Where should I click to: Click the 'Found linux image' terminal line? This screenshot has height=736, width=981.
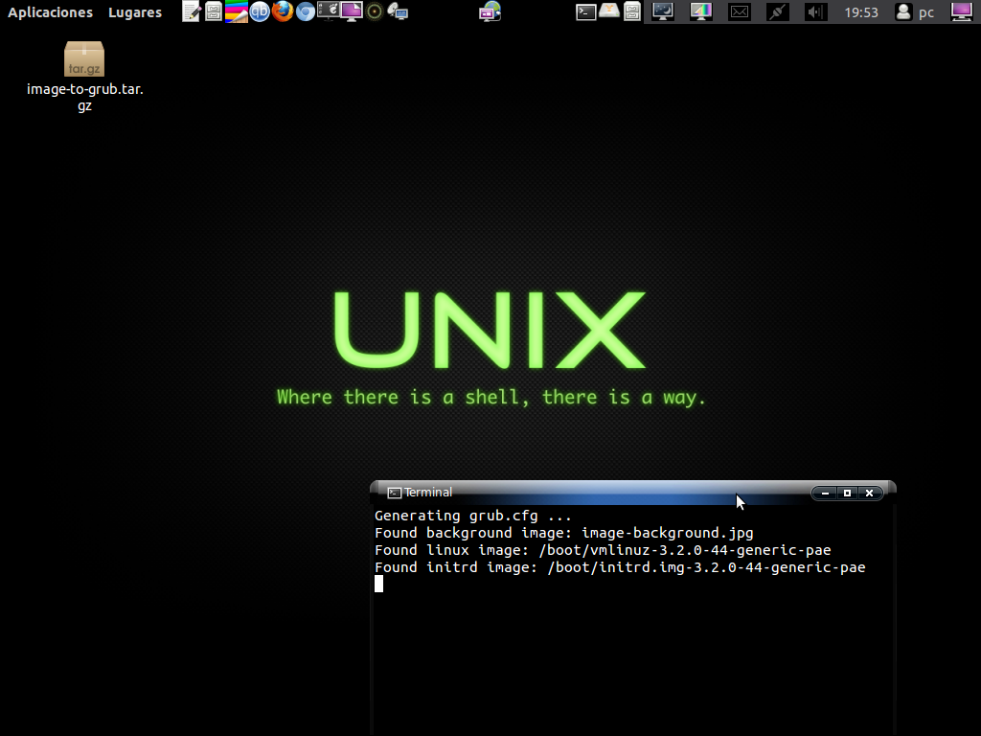[603, 550]
